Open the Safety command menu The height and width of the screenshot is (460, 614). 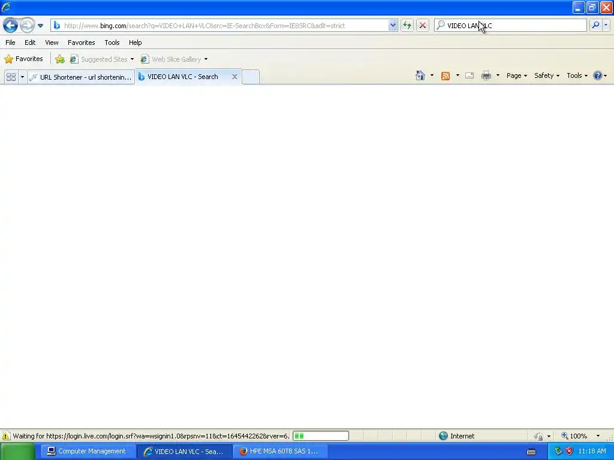[547, 75]
